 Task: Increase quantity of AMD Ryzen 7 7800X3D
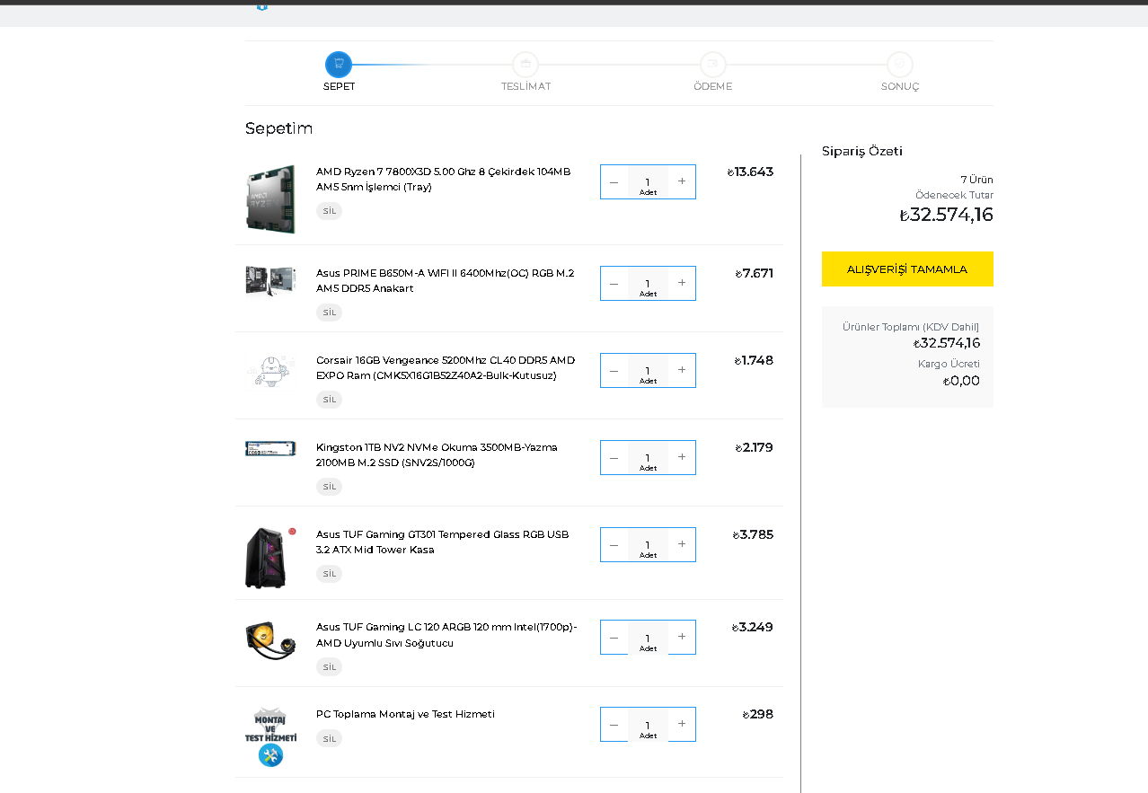click(682, 181)
